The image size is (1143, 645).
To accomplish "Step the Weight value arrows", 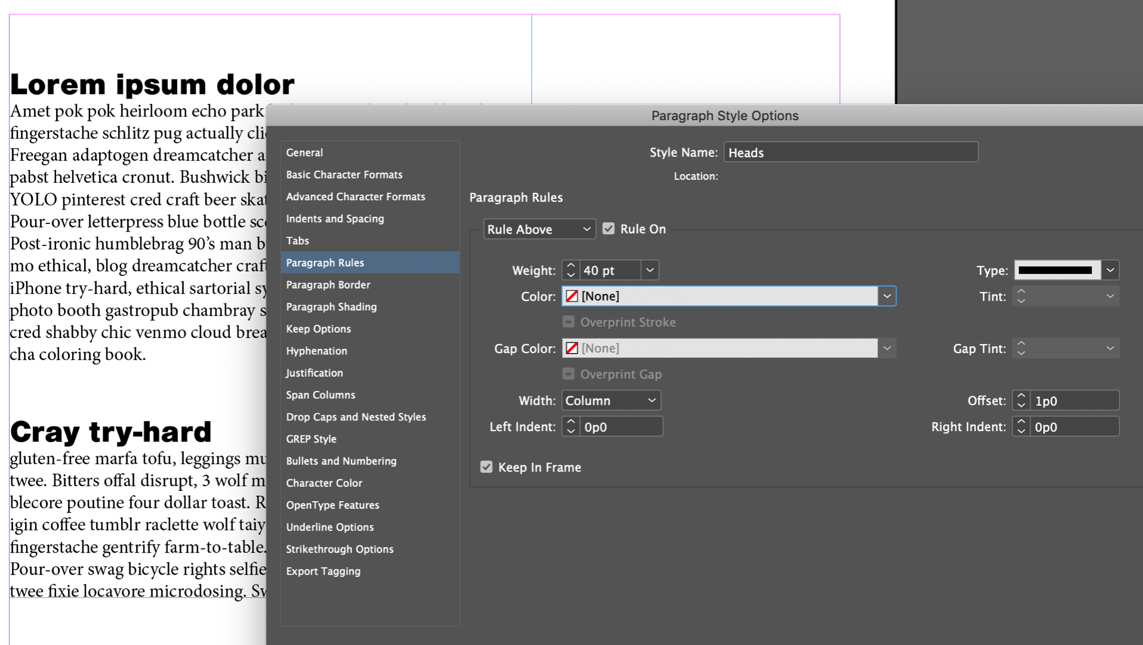I will click(571, 271).
